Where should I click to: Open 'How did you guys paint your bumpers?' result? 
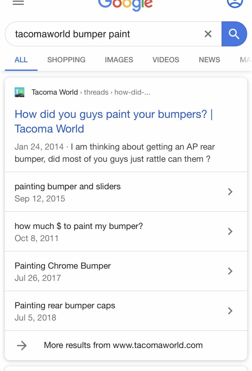click(114, 121)
